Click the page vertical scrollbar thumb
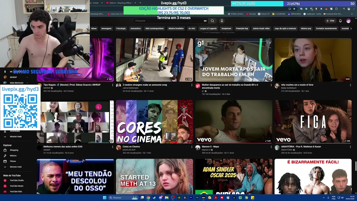The width and height of the screenshot is (357, 201). click(356, 166)
